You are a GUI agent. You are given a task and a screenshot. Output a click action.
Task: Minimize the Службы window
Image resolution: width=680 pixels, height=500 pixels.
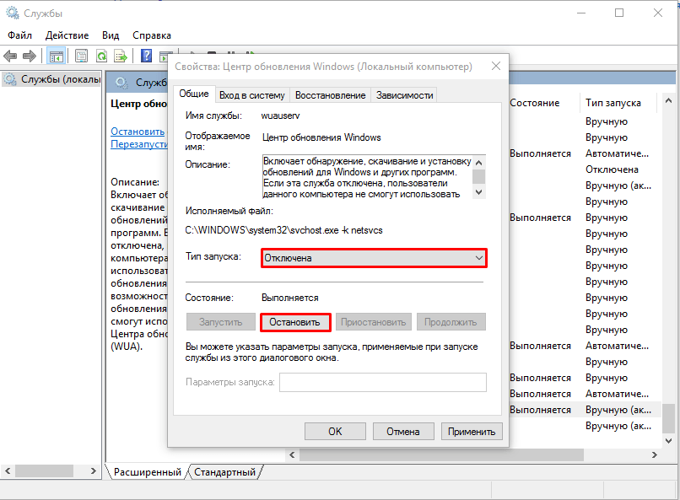point(581,13)
